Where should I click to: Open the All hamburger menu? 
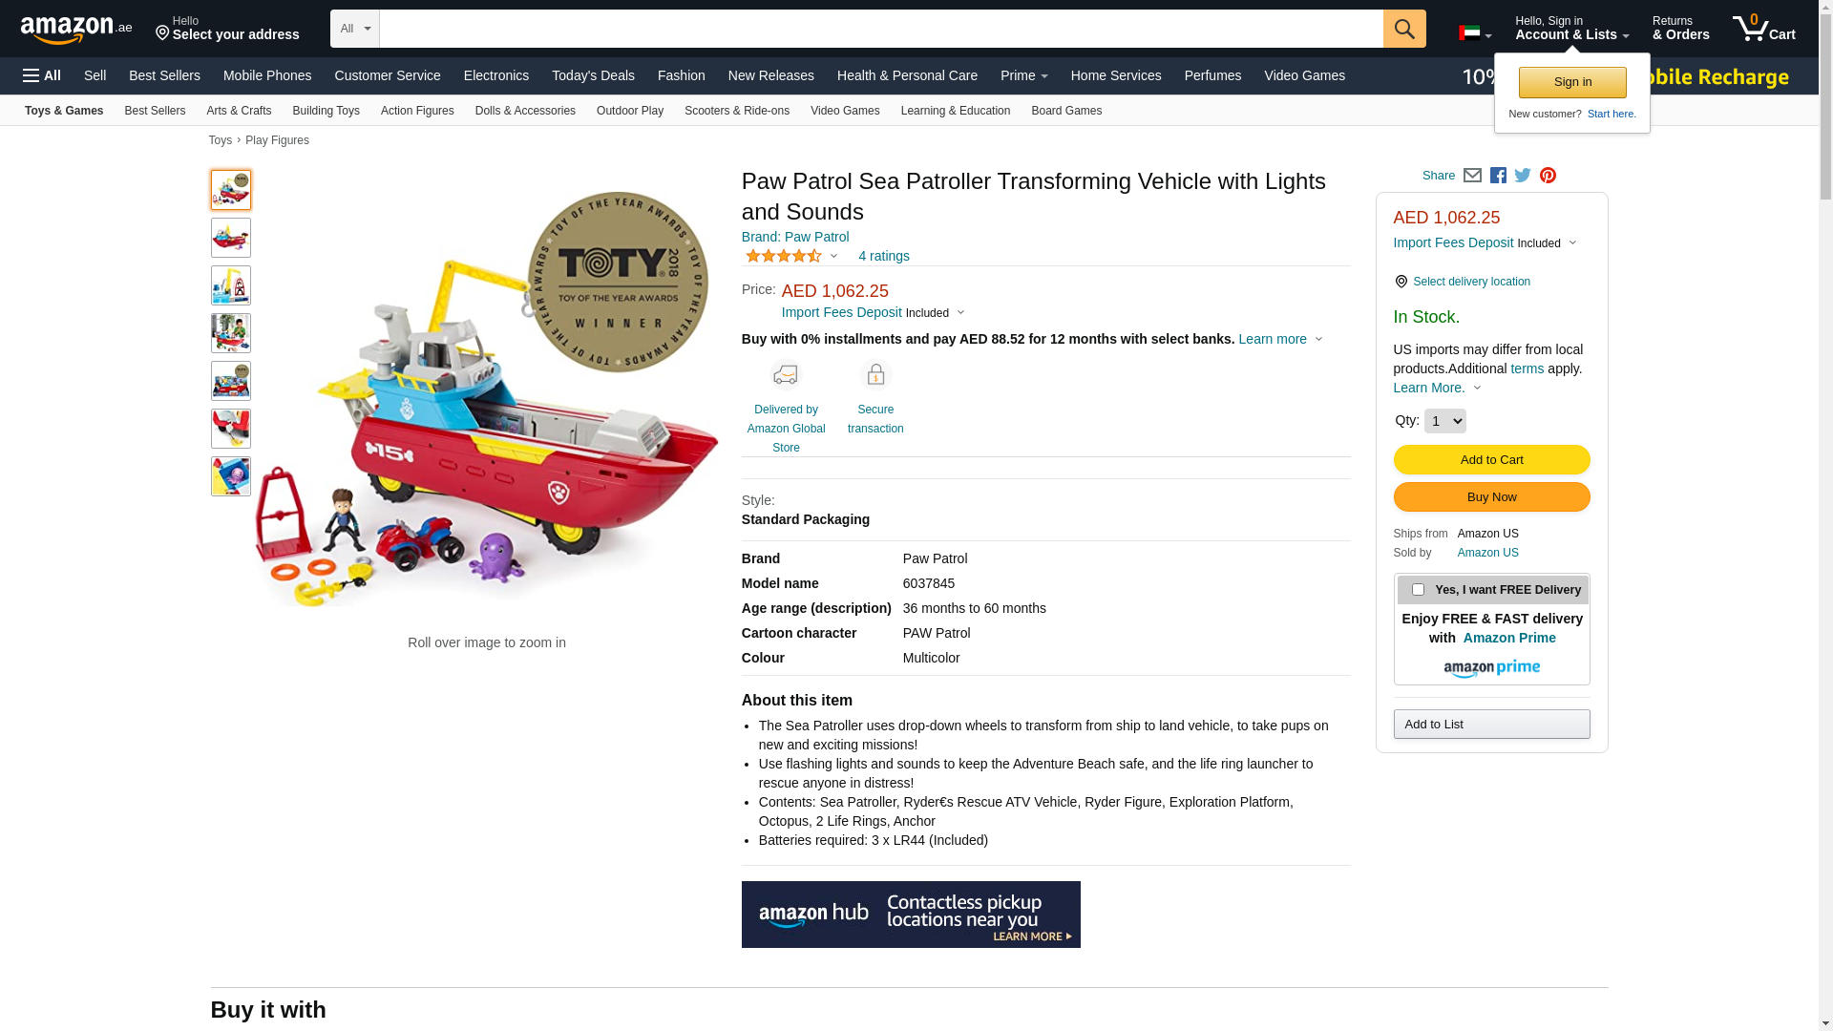point(42,75)
